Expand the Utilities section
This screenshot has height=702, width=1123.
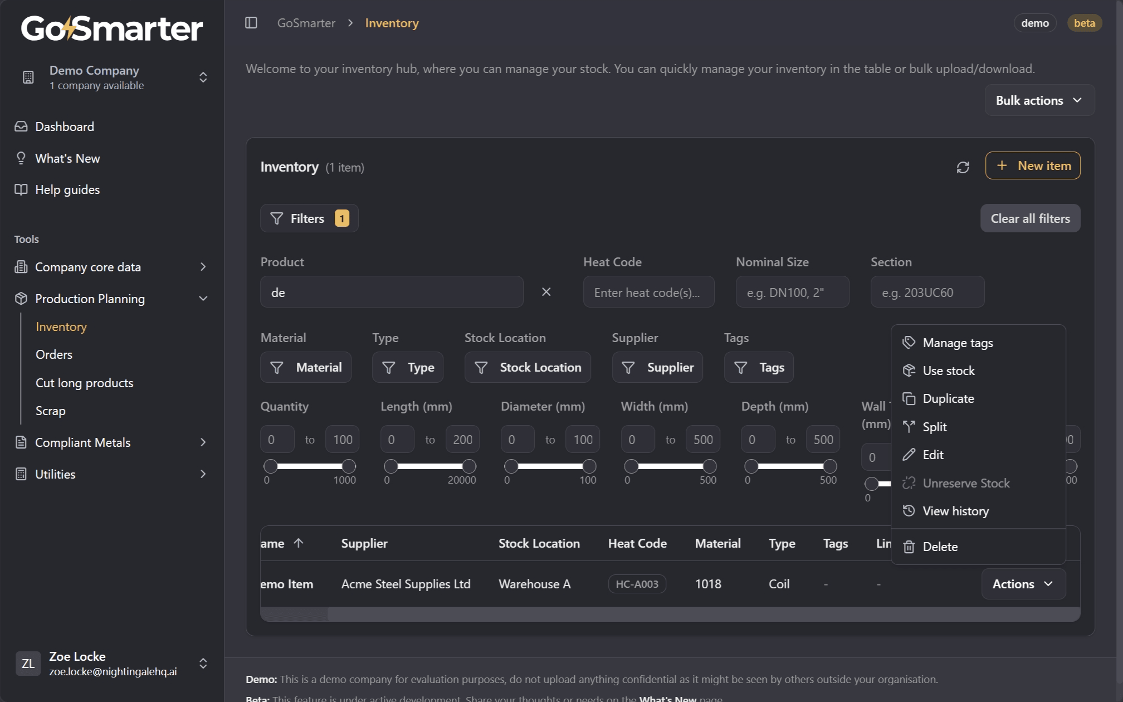(203, 474)
